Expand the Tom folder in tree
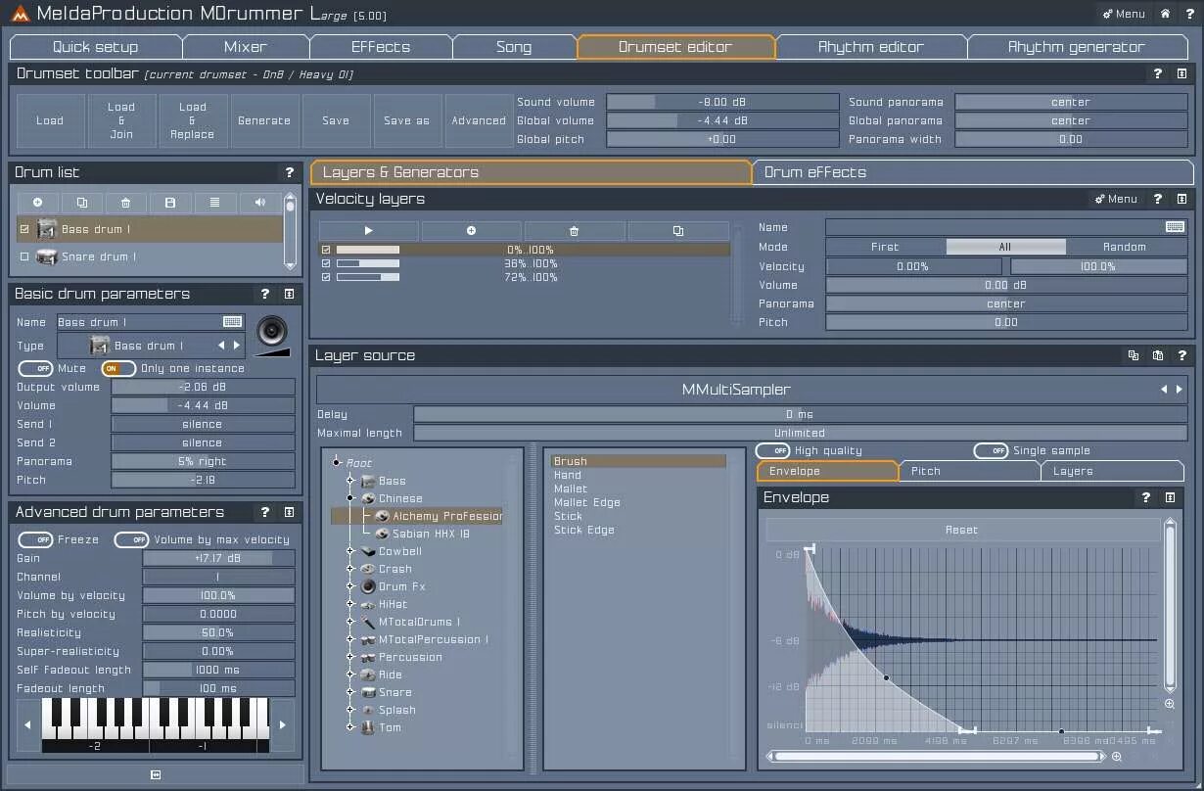The image size is (1204, 791). tap(349, 727)
